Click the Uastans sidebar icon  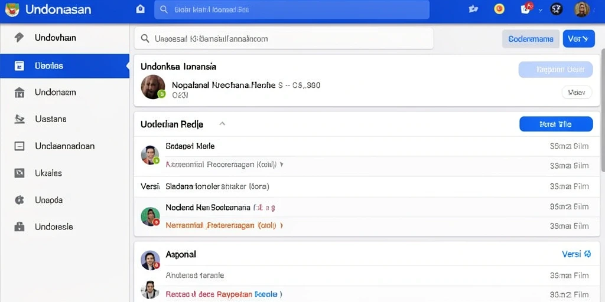click(19, 119)
